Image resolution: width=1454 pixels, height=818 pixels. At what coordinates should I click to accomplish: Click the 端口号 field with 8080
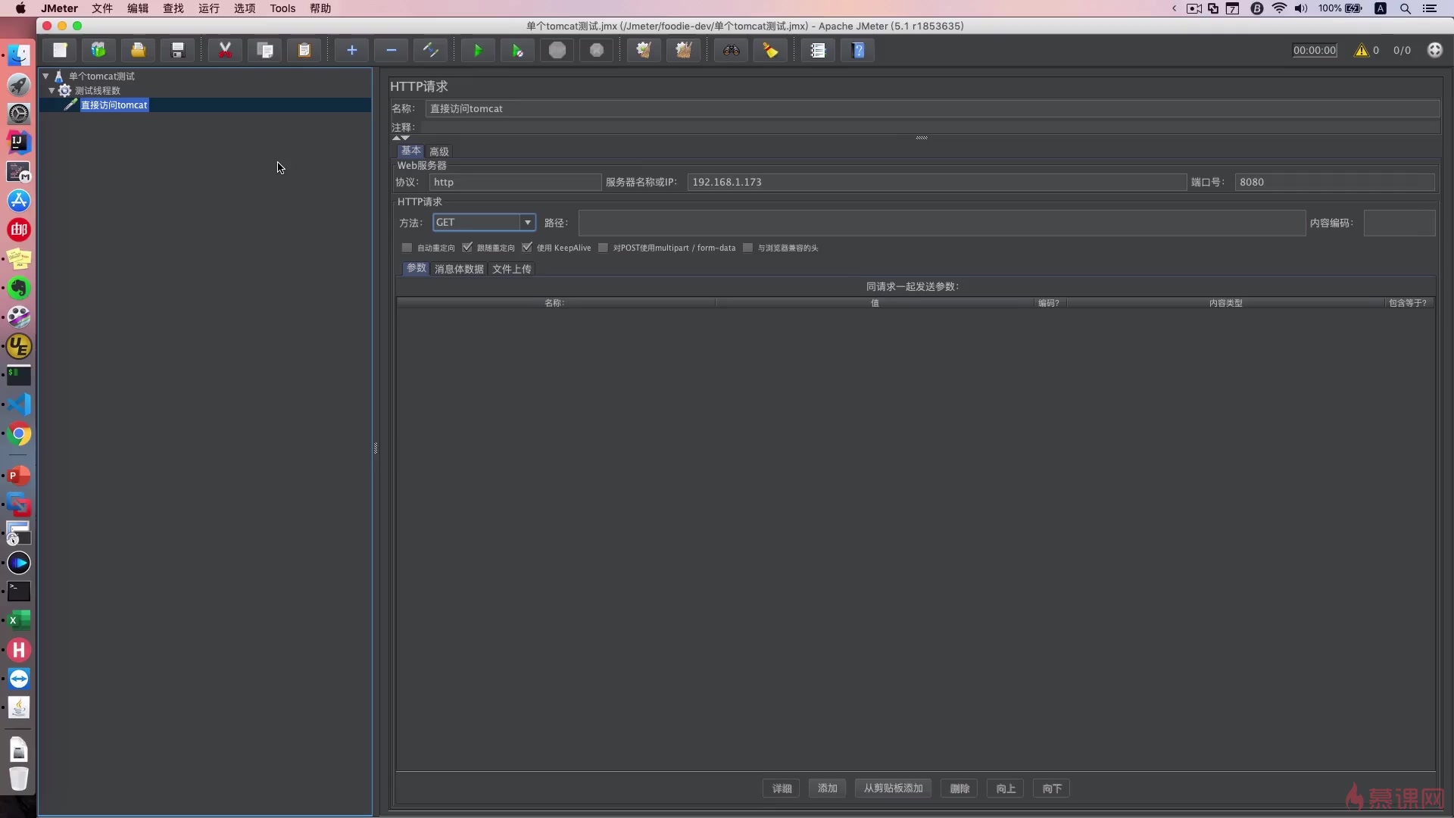pyautogui.click(x=1334, y=182)
